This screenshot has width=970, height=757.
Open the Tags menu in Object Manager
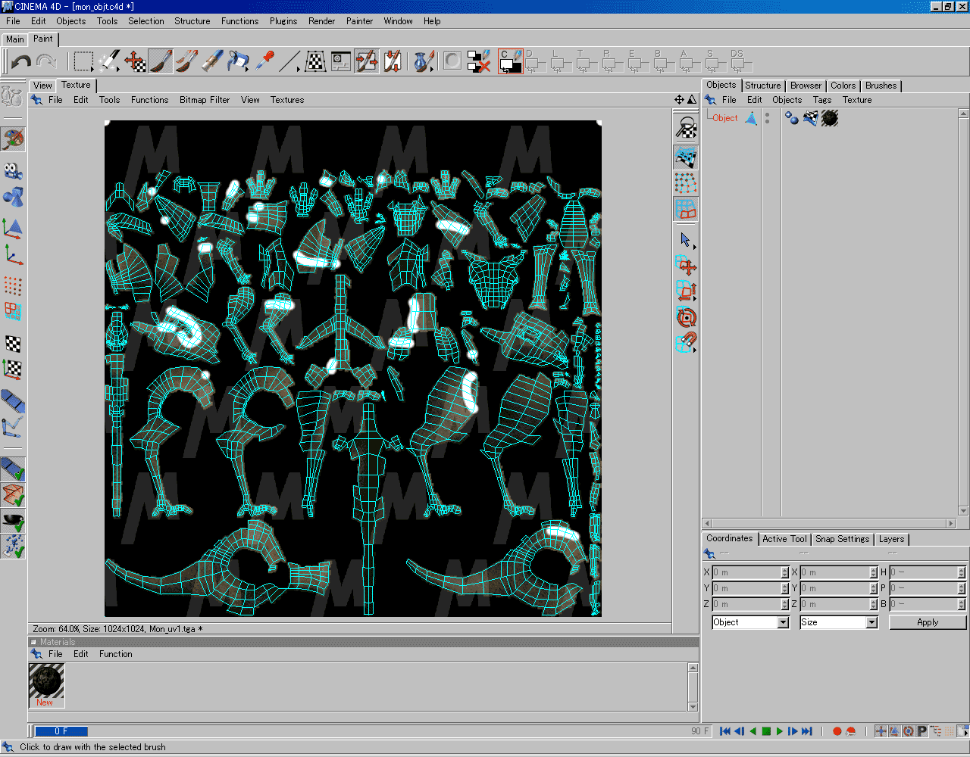click(x=822, y=100)
